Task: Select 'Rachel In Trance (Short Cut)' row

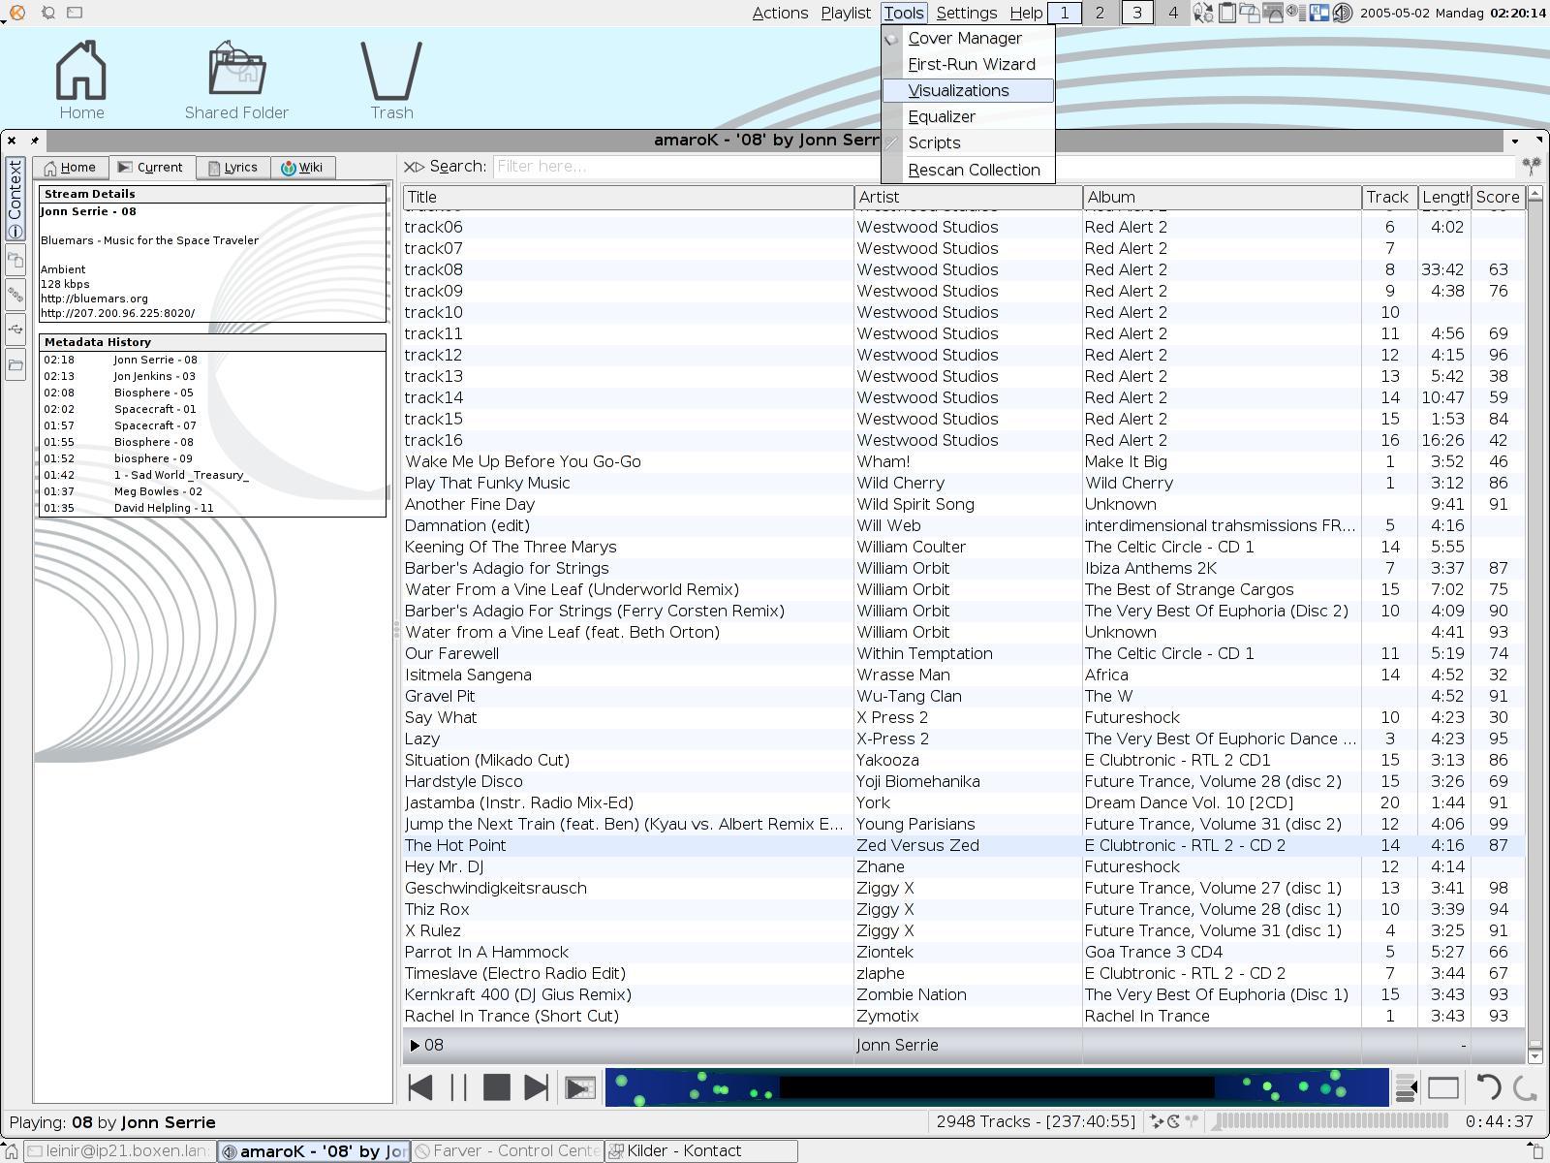Action: coord(963,1016)
